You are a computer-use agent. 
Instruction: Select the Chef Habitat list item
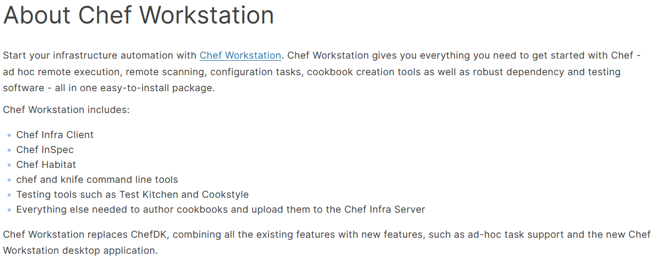(47, 165)
